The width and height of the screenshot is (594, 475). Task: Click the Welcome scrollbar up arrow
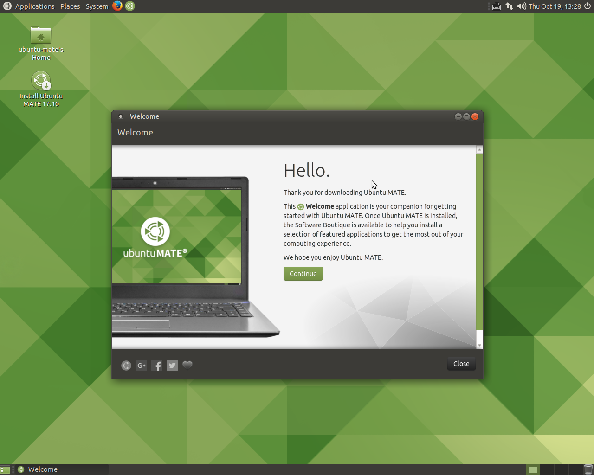point(479,150)
